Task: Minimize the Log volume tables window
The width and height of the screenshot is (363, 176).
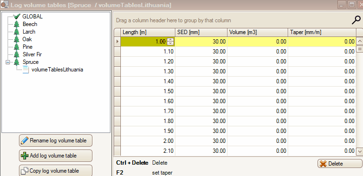Action: coord(342,5)
